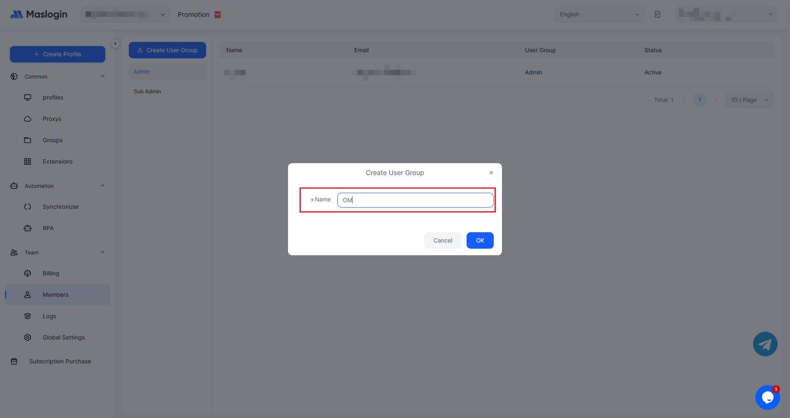This screenshot has height=418, width=790.
Task: Click the Telegram floating icon
Action: pos(765,344)
